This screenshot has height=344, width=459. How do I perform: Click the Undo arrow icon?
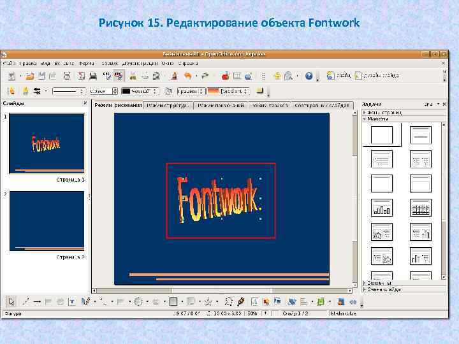(x=187, y=76)
